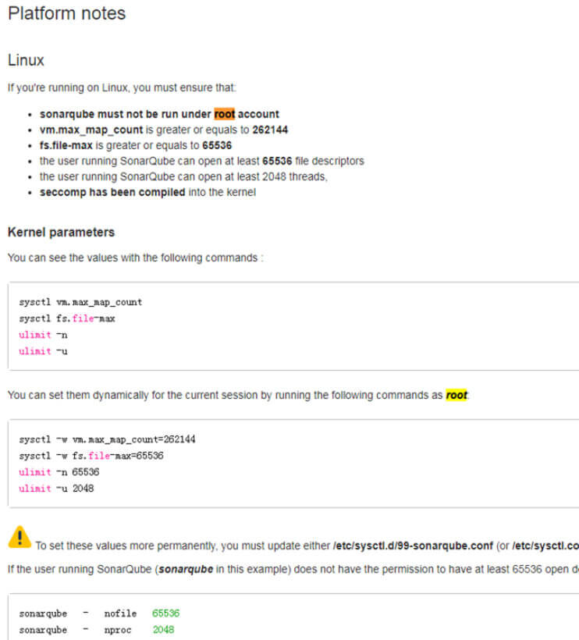Screen dimensions: 579x640
Task: Click code line 'ulimit -u 2048'
Action: coord(56,488)
